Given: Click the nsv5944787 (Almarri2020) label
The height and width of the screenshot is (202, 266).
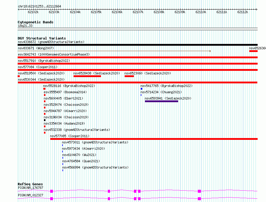Looking at the screenshot, I should [x=65, y=111].
